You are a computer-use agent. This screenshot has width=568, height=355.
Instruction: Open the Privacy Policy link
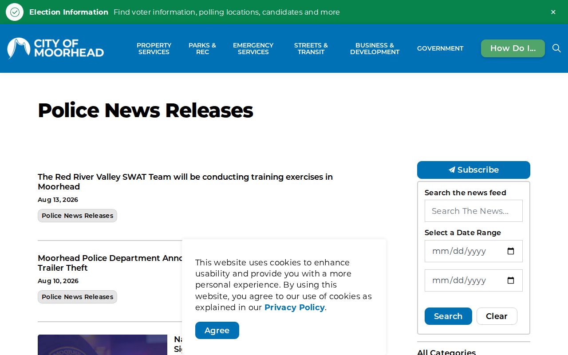(x=295, y=308)
